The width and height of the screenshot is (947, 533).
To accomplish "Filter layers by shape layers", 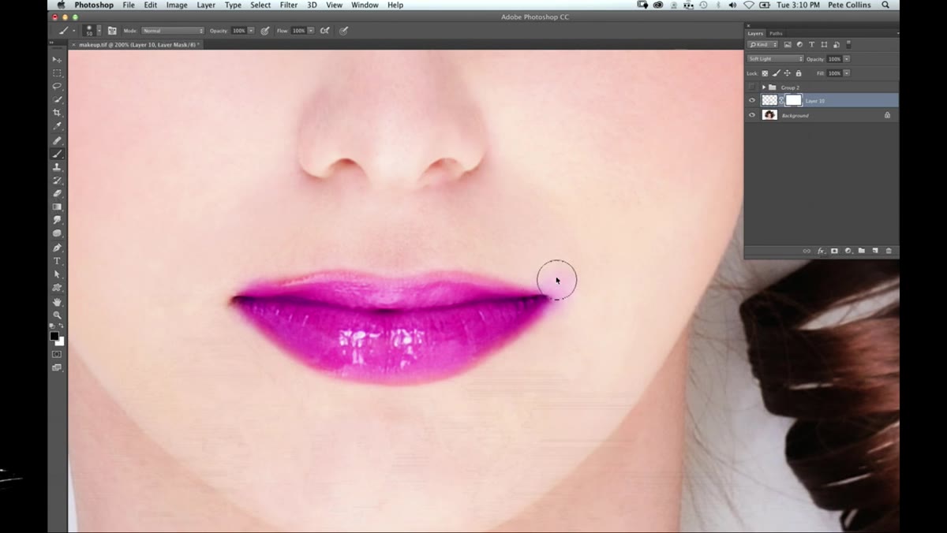I will click(x=824, y=45).
